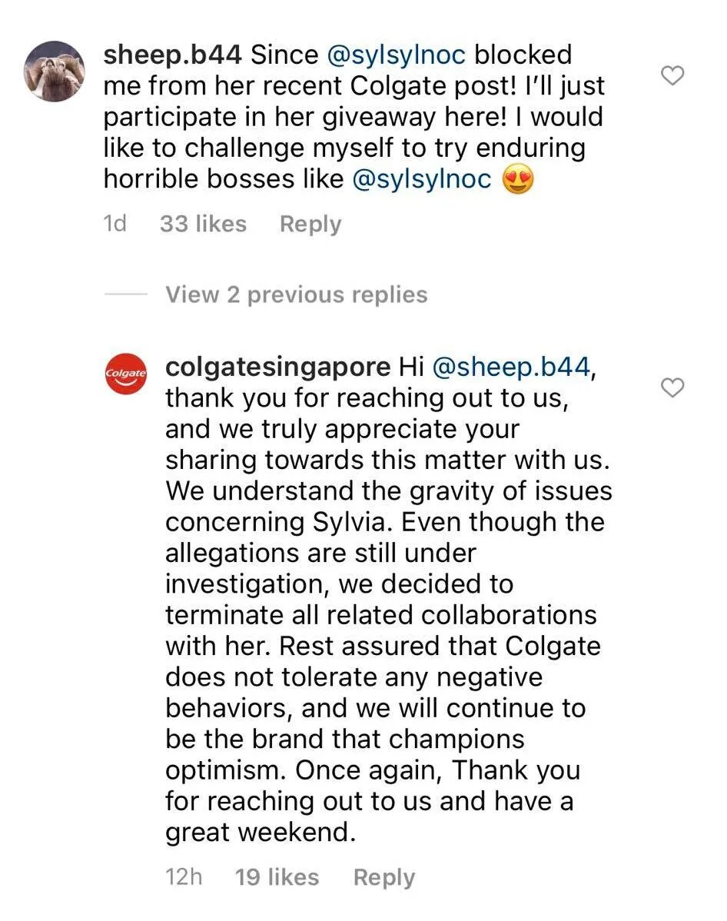Reply to the sheep.b44 comment
The width and height of the screenshot is (727, 921).
[x=310, y=224]
